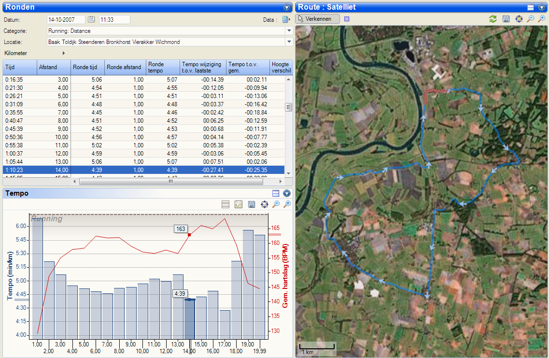Open the Ronden panel dropdown menu

pyautogui.click(x=287, y=7)
